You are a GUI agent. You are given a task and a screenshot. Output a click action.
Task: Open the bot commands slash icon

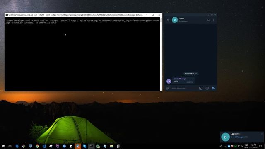point(200,88)
